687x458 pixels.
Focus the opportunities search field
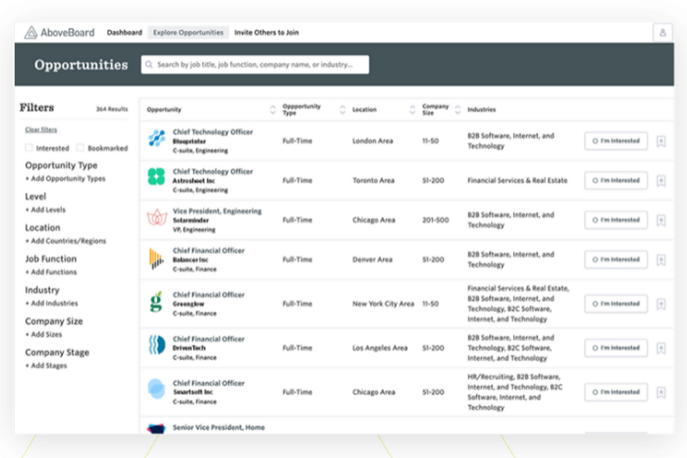pyautogui.click(x=255, y=64)
